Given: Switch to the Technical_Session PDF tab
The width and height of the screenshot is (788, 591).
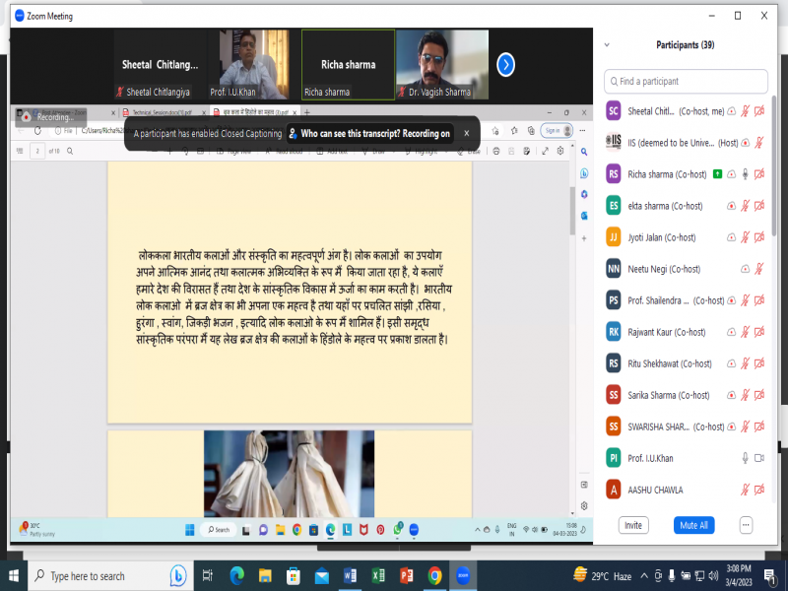Looking at the screenshot, I should (164, 113).
